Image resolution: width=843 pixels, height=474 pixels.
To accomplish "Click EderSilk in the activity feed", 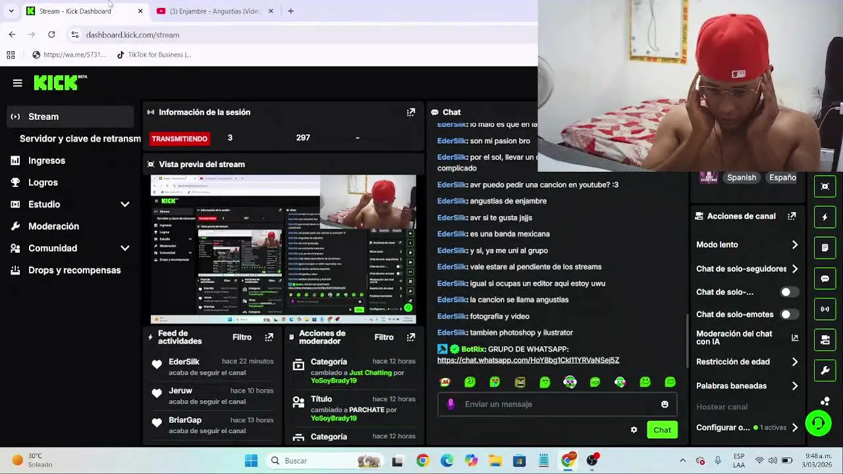I will point(184,361).
